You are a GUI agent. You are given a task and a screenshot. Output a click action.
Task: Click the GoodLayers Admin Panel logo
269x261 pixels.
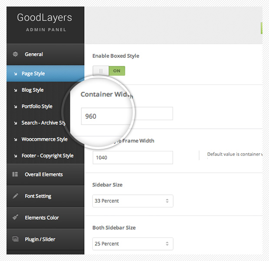(x=45, y=23)
